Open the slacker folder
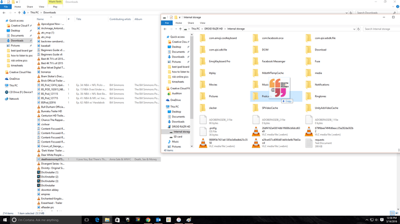The height and width of the screenshot is (224, 400). 208,108
